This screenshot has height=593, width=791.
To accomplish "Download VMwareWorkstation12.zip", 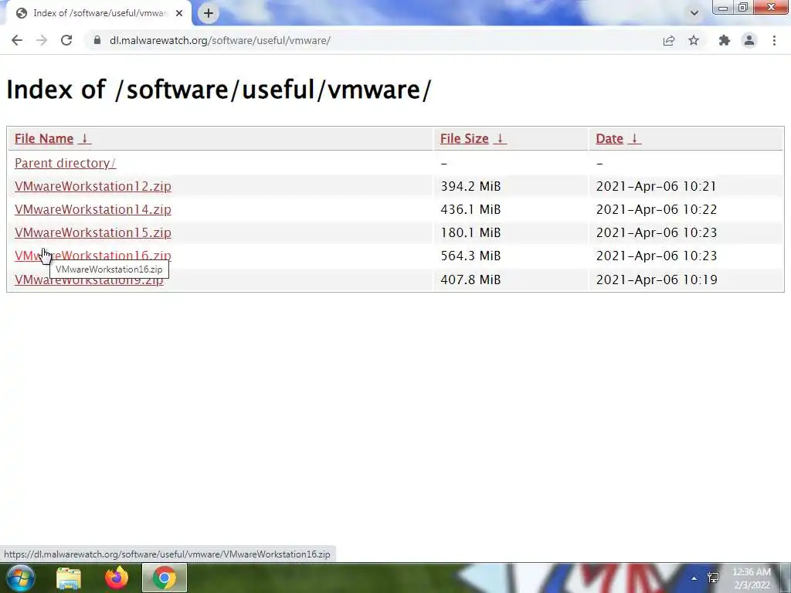I will tap(93, 187).
